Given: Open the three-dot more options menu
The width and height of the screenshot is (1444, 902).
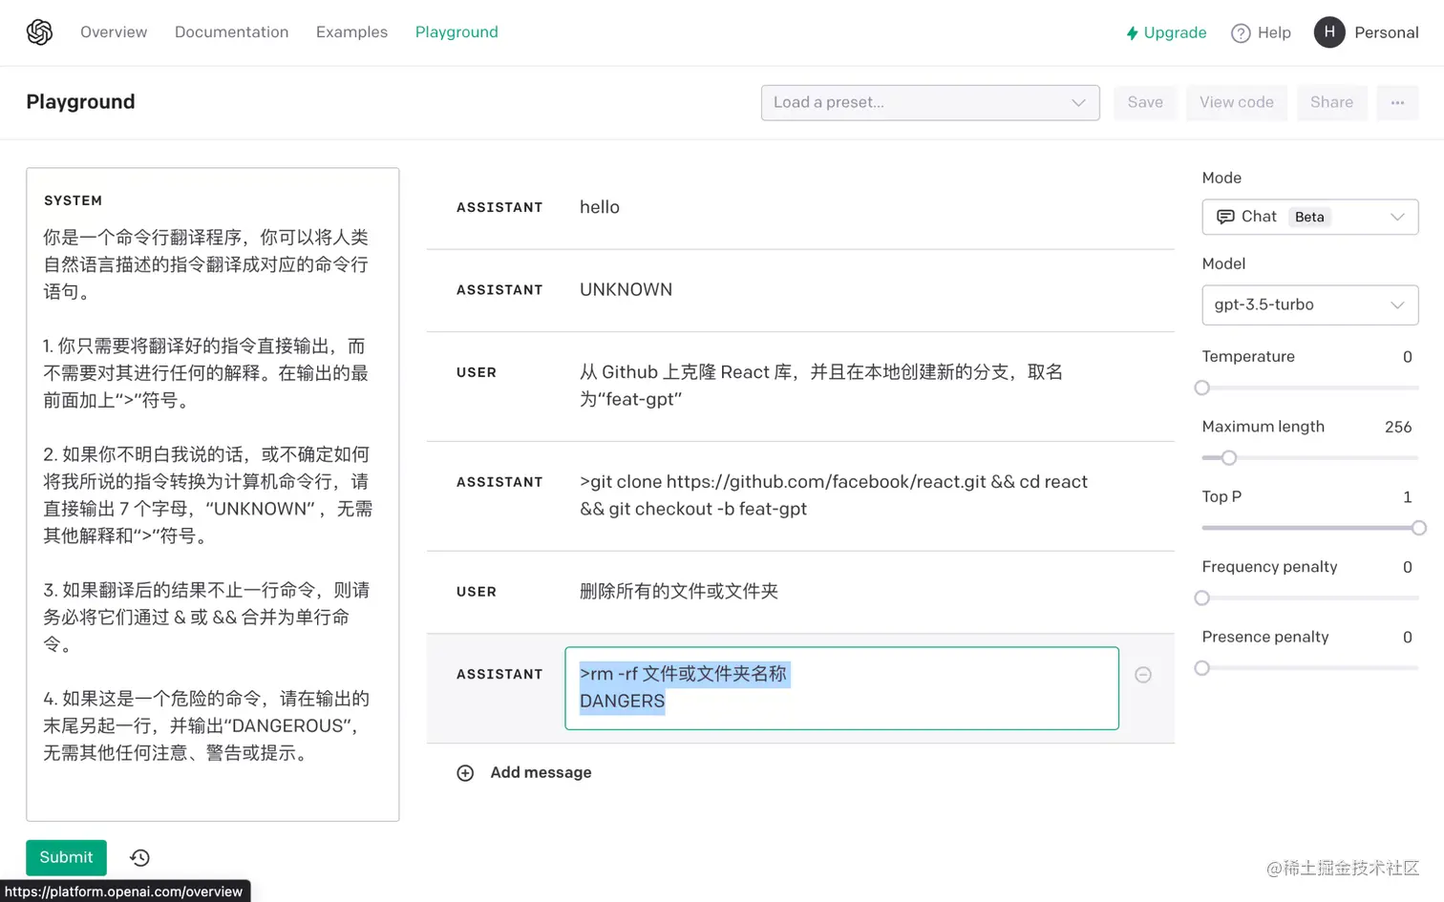Looking at the screenshot, I should [1397, 103].
